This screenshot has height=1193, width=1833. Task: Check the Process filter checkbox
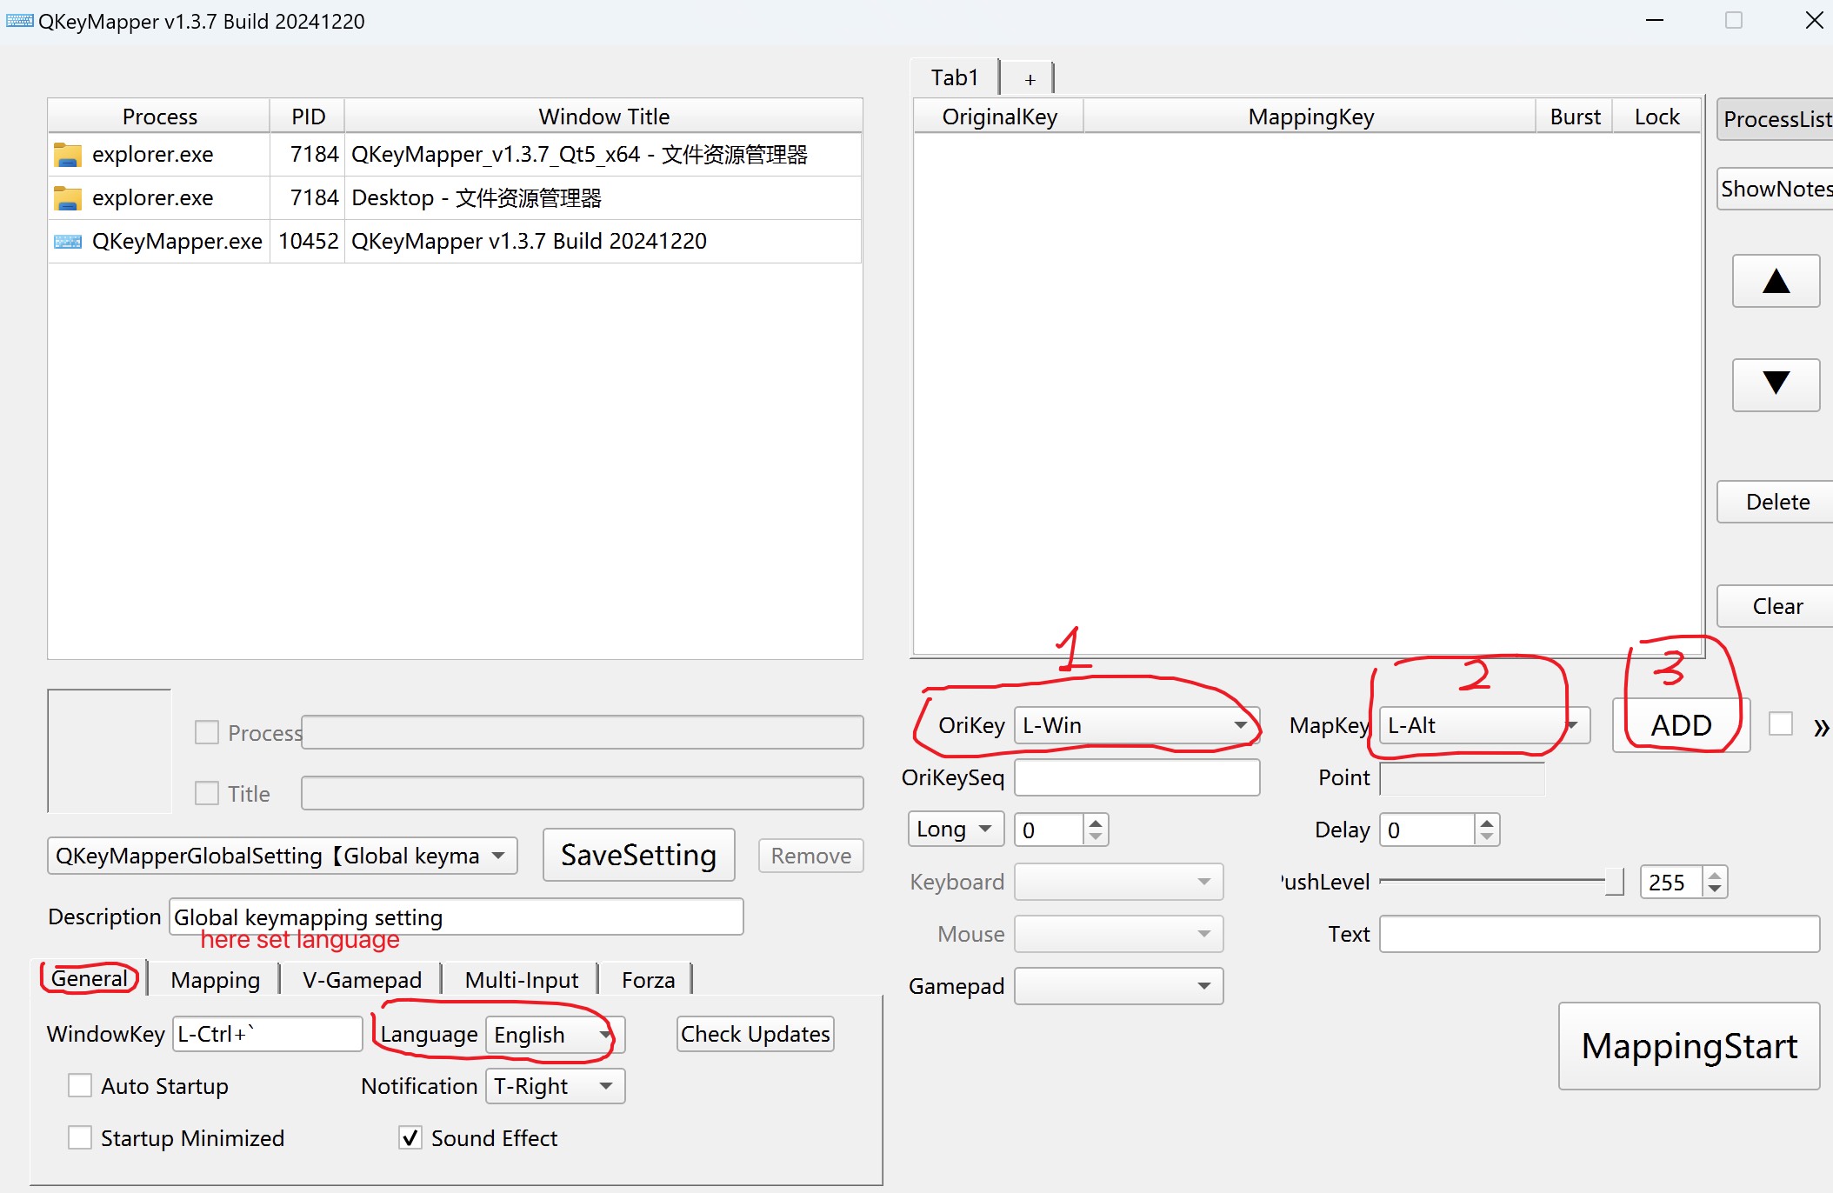tap(206, 732)
